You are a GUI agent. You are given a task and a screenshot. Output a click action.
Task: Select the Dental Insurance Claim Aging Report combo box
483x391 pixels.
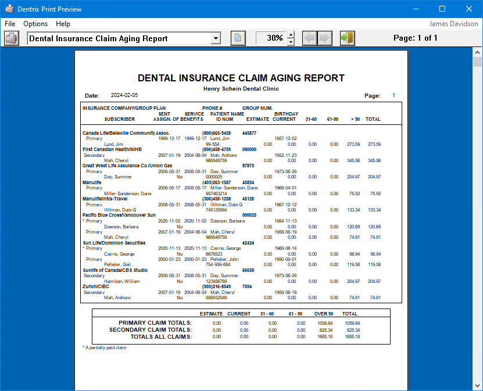(119, 38)
